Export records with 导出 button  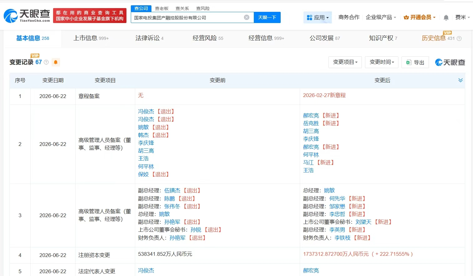click(x=415, y=62)
